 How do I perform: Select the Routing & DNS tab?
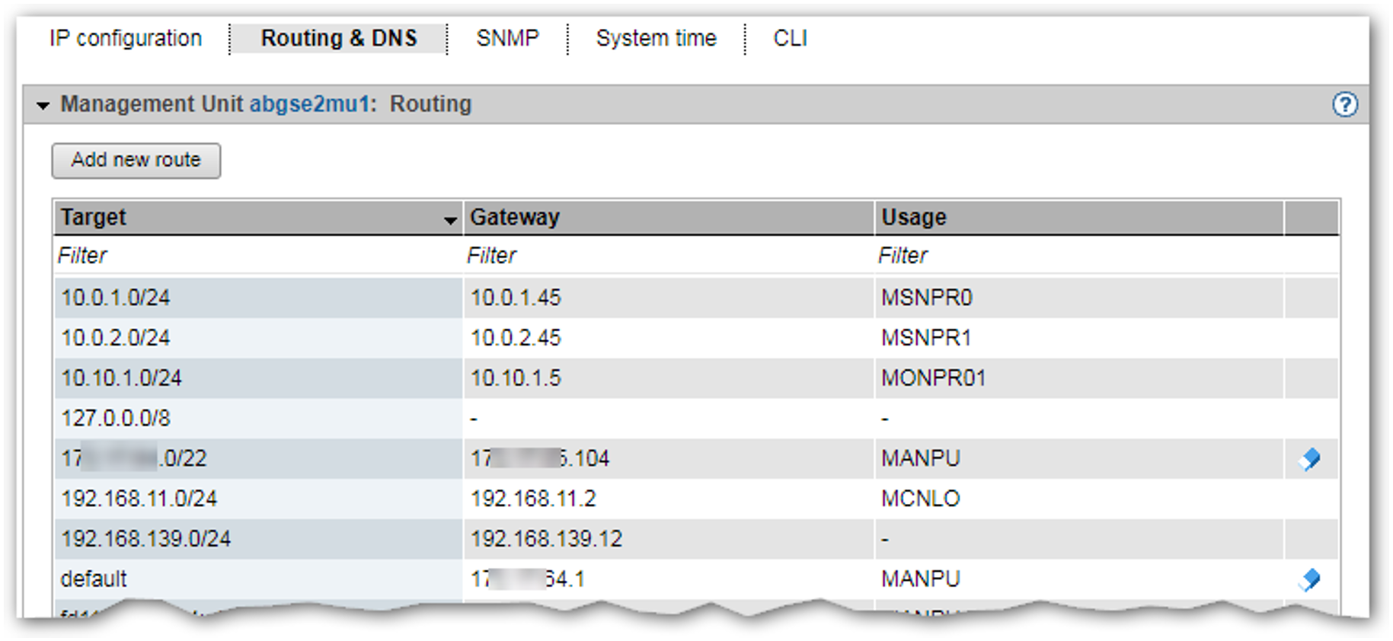[339, 38]
